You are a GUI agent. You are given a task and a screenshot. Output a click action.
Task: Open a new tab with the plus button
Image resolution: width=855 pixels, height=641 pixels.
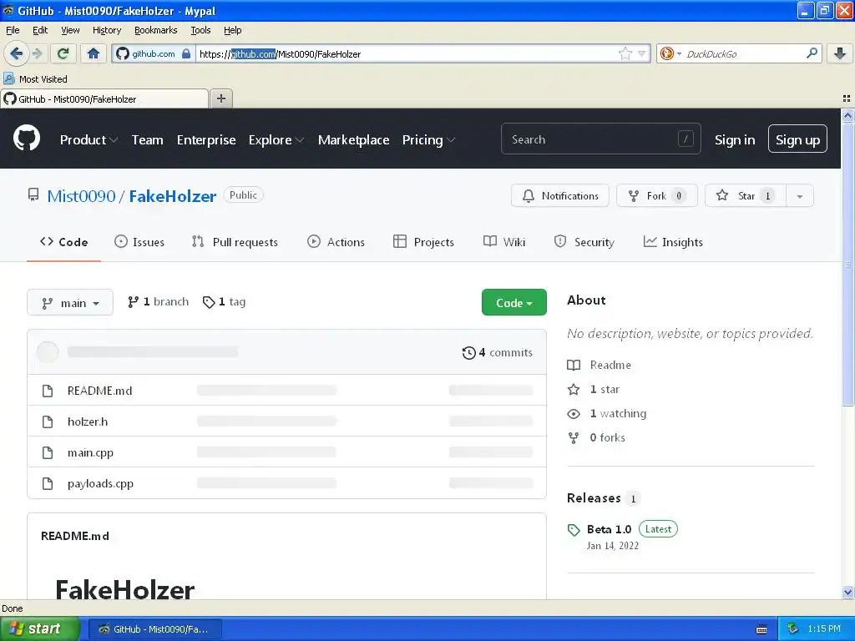(220, 98)
